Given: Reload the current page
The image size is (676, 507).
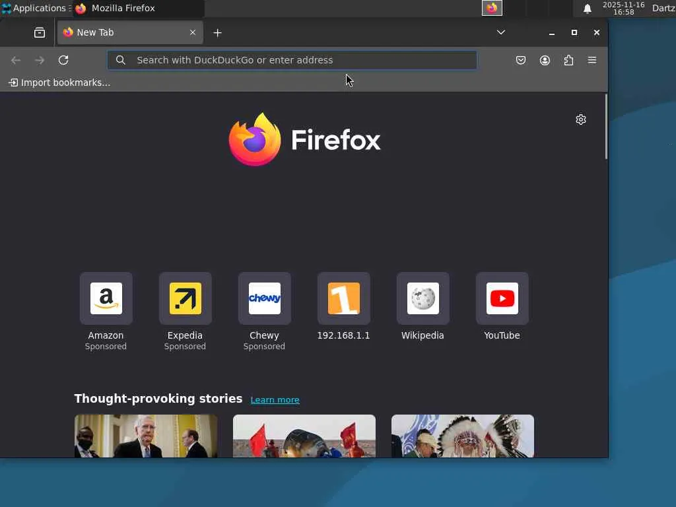Looking at the screenshot, I should pyautogui.click(x=63, y=60).
